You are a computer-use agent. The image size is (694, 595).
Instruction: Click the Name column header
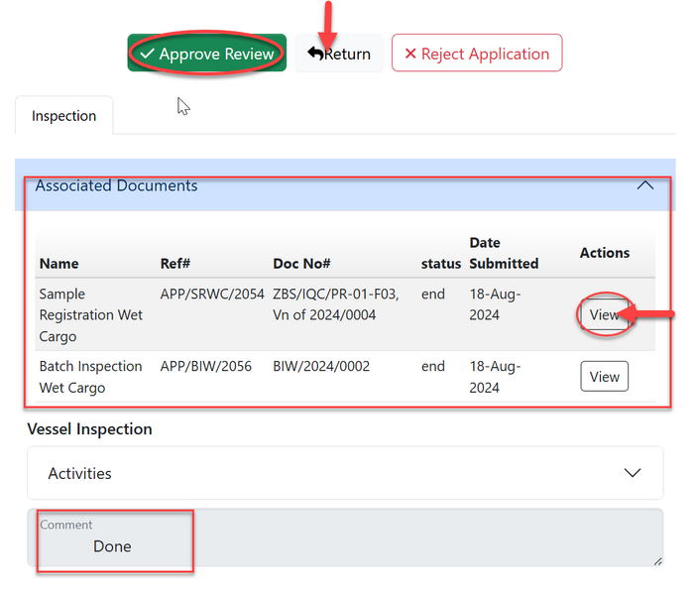[59, 264]
